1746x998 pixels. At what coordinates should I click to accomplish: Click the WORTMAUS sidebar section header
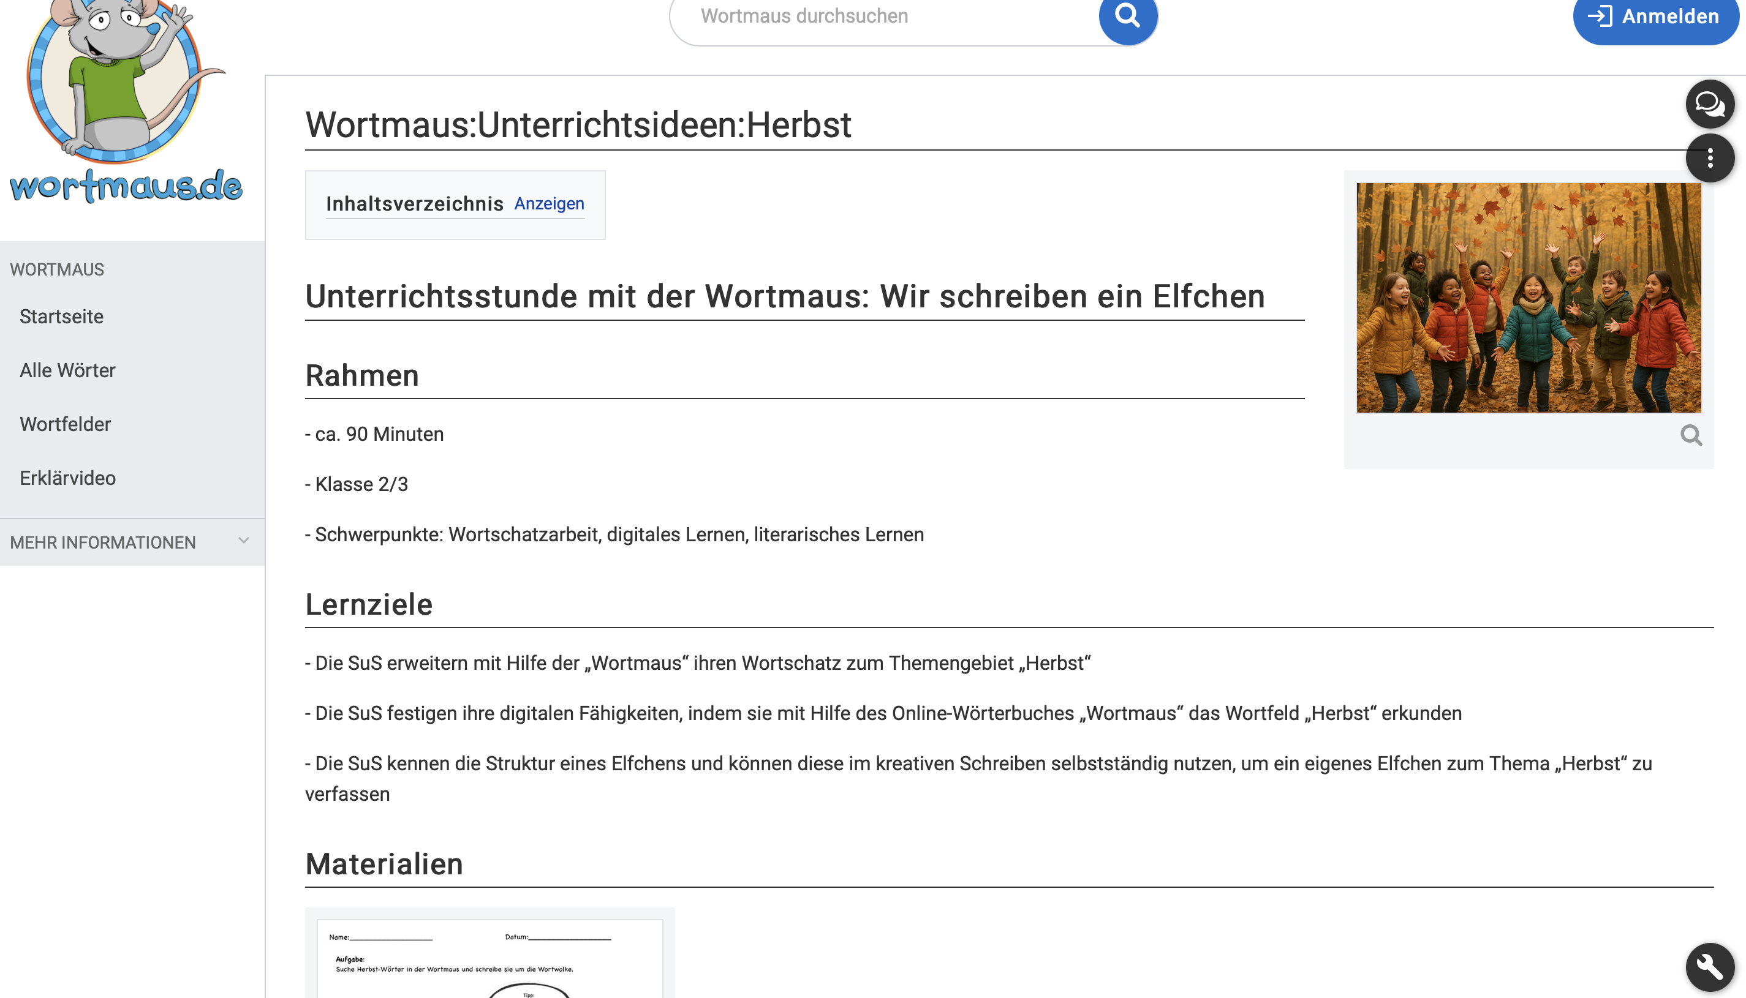coord(57,269)
